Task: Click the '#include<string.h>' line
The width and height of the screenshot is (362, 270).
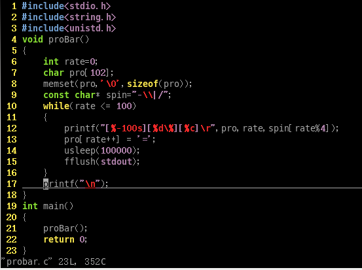Action: 69,17
